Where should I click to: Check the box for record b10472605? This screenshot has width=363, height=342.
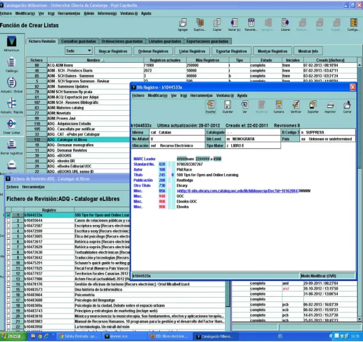pyautogui.click(x=9, y=236)
